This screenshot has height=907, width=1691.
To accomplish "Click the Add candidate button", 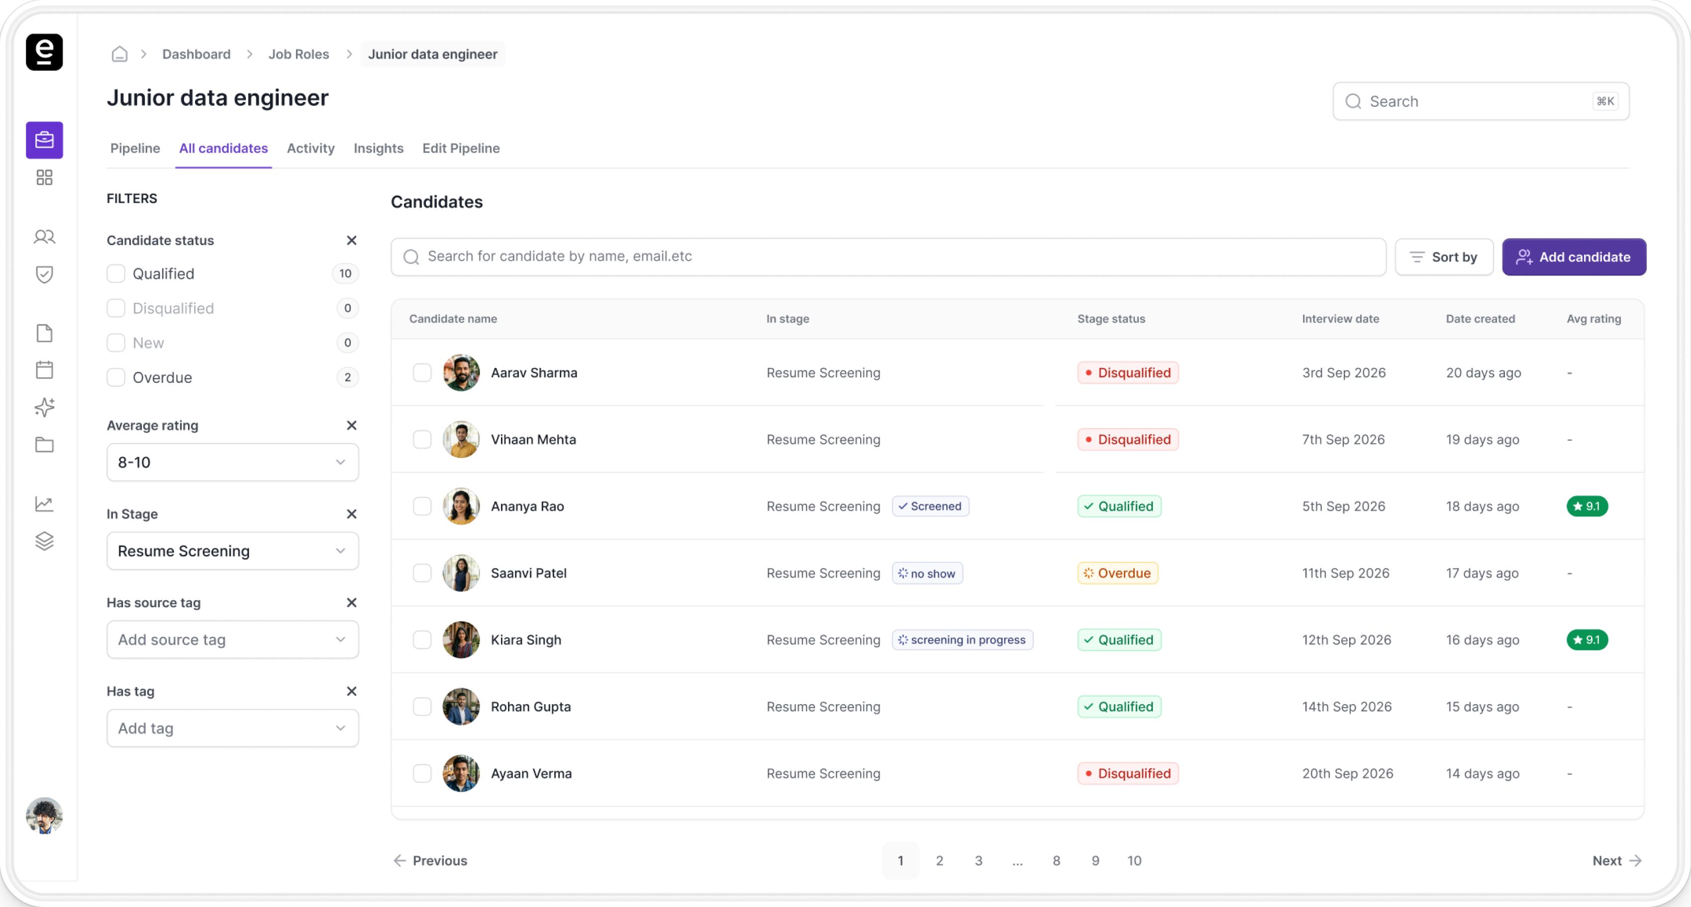I will 1574,257.
